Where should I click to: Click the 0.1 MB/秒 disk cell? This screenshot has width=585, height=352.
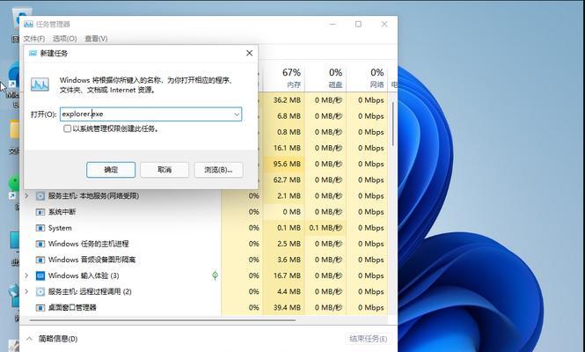[x=325, y=228]
